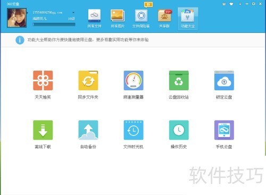
Task: Open the 天天抽奖 lottery feature
Action: (x=43, y=80)
